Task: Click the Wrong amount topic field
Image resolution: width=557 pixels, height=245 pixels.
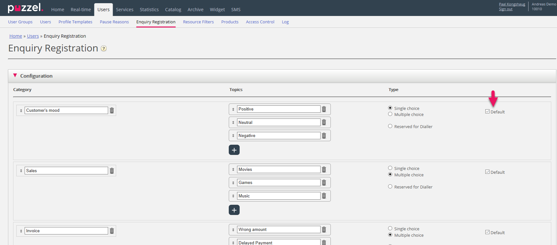Action: 278,230
